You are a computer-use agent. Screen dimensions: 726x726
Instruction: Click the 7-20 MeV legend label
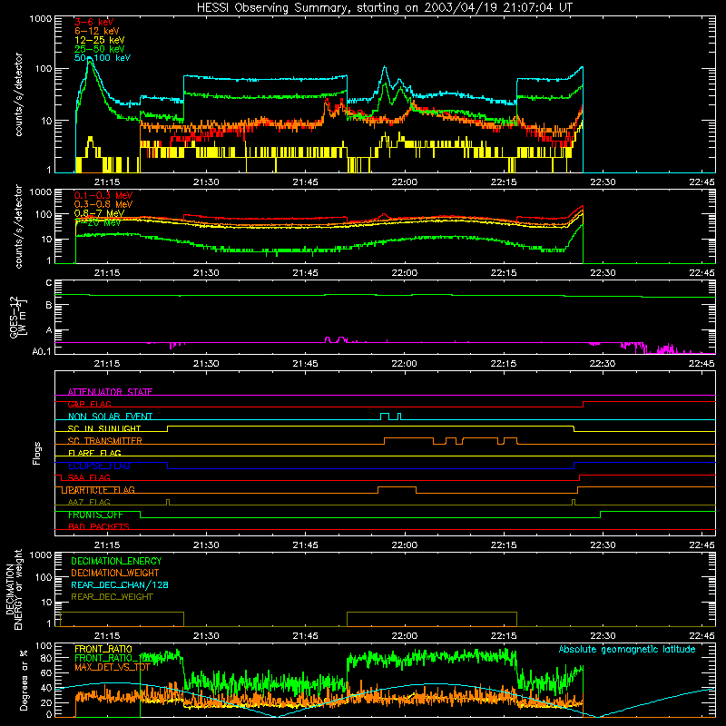point(98,222)
